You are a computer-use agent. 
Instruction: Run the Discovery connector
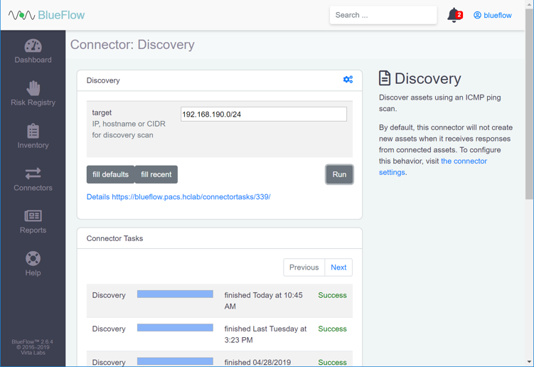(x=339, y=174)
